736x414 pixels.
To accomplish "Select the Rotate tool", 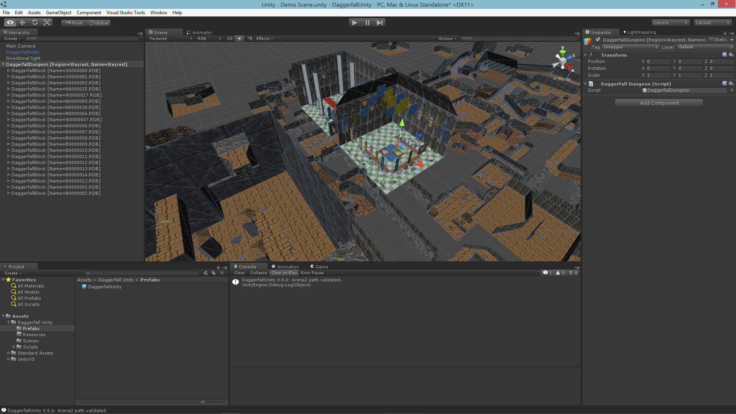I will pyautogui.click(x=34, y=23).
